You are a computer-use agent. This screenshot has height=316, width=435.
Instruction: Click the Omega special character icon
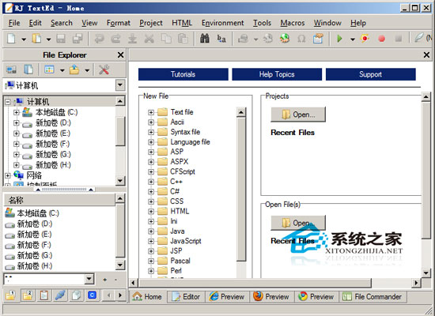point(301,39)
